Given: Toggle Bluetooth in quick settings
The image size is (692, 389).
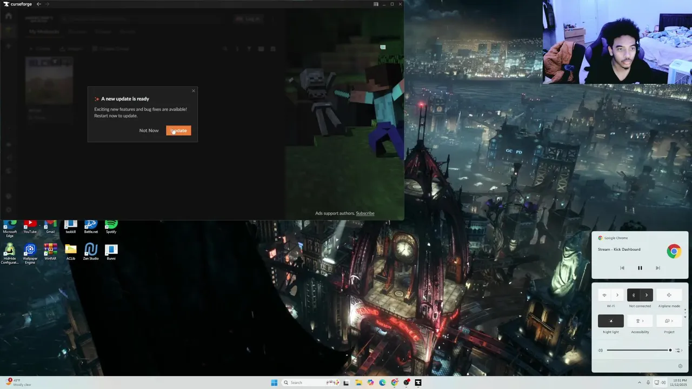Looking at the screenshot, I should point(634,295).
